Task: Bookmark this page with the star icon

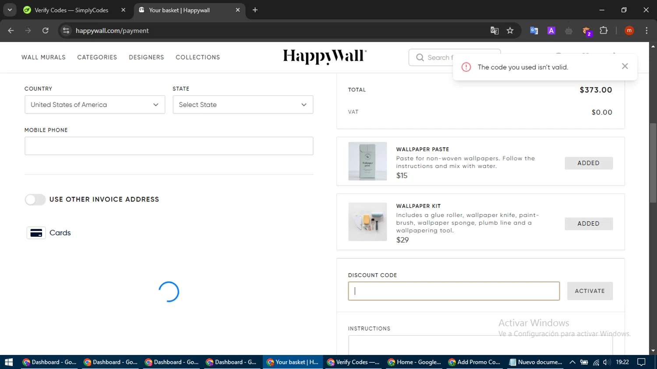Action: pyautogui.click(x=510, y=31)
